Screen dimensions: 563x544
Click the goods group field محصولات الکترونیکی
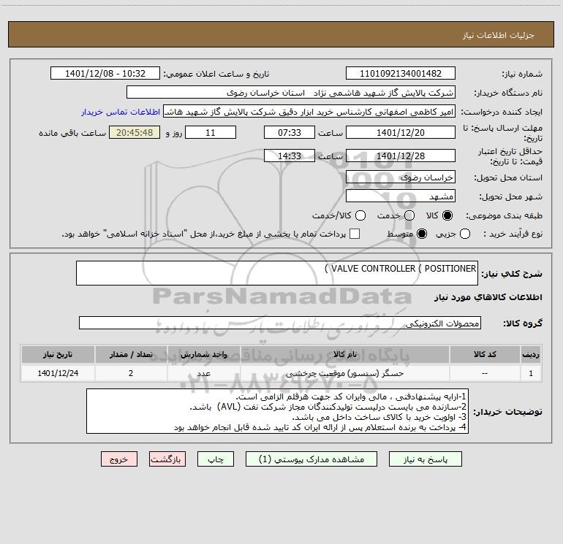point(280,323)
